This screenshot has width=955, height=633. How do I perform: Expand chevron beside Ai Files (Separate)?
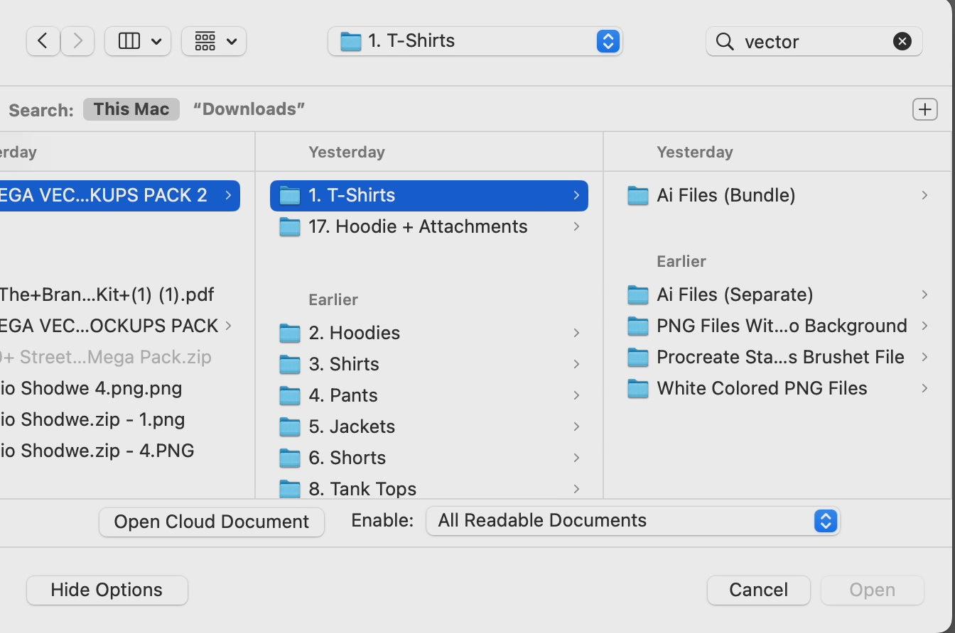pyautogui.click(x=924, y=295)
